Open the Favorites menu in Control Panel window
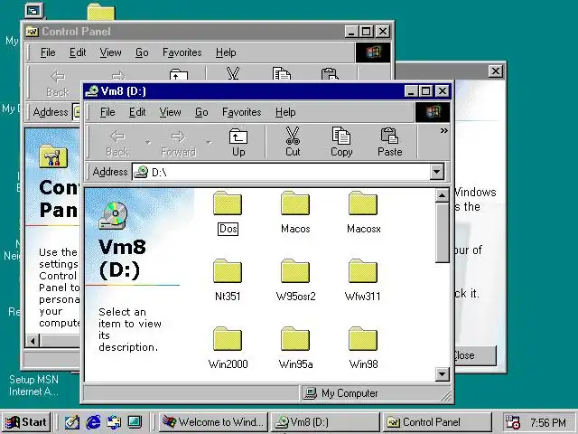578x434 pixels. [x=182, y=52]
